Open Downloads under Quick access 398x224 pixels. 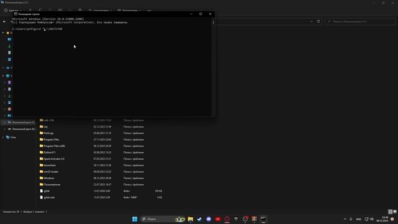pyautogui.click(x=9, y=46)
